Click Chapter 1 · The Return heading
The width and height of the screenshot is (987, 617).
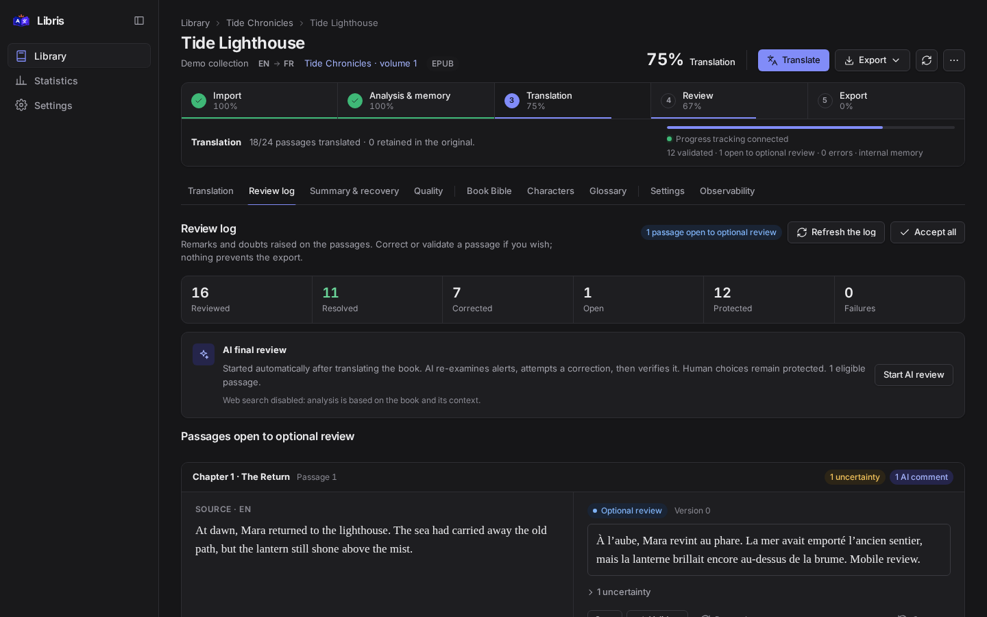click(x=241, y=477)
